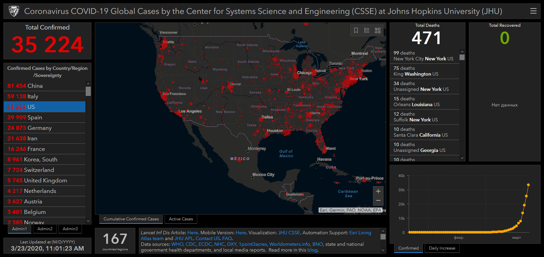Screen dimensions: 544x257
Task: Show the Confirmed chart tab
Action: (x=409, y=248)
